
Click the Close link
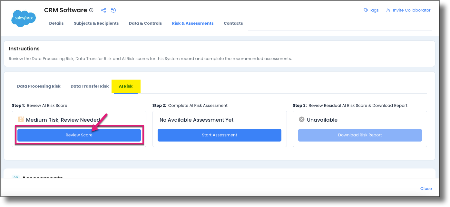(426, 189)
